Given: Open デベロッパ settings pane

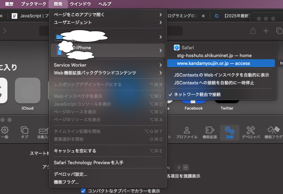Looking at the screenshot, I should point(251,133).
